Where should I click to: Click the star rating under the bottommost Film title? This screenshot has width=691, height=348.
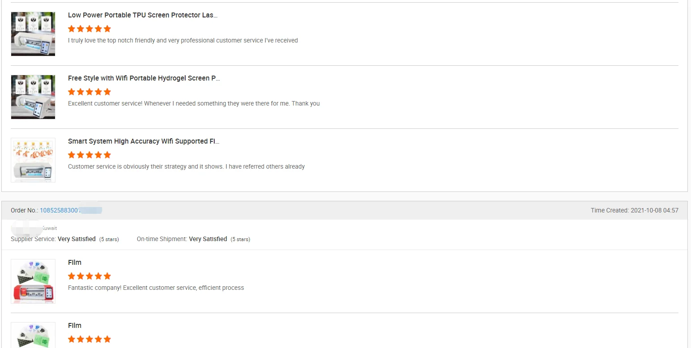tap(89, 340)
